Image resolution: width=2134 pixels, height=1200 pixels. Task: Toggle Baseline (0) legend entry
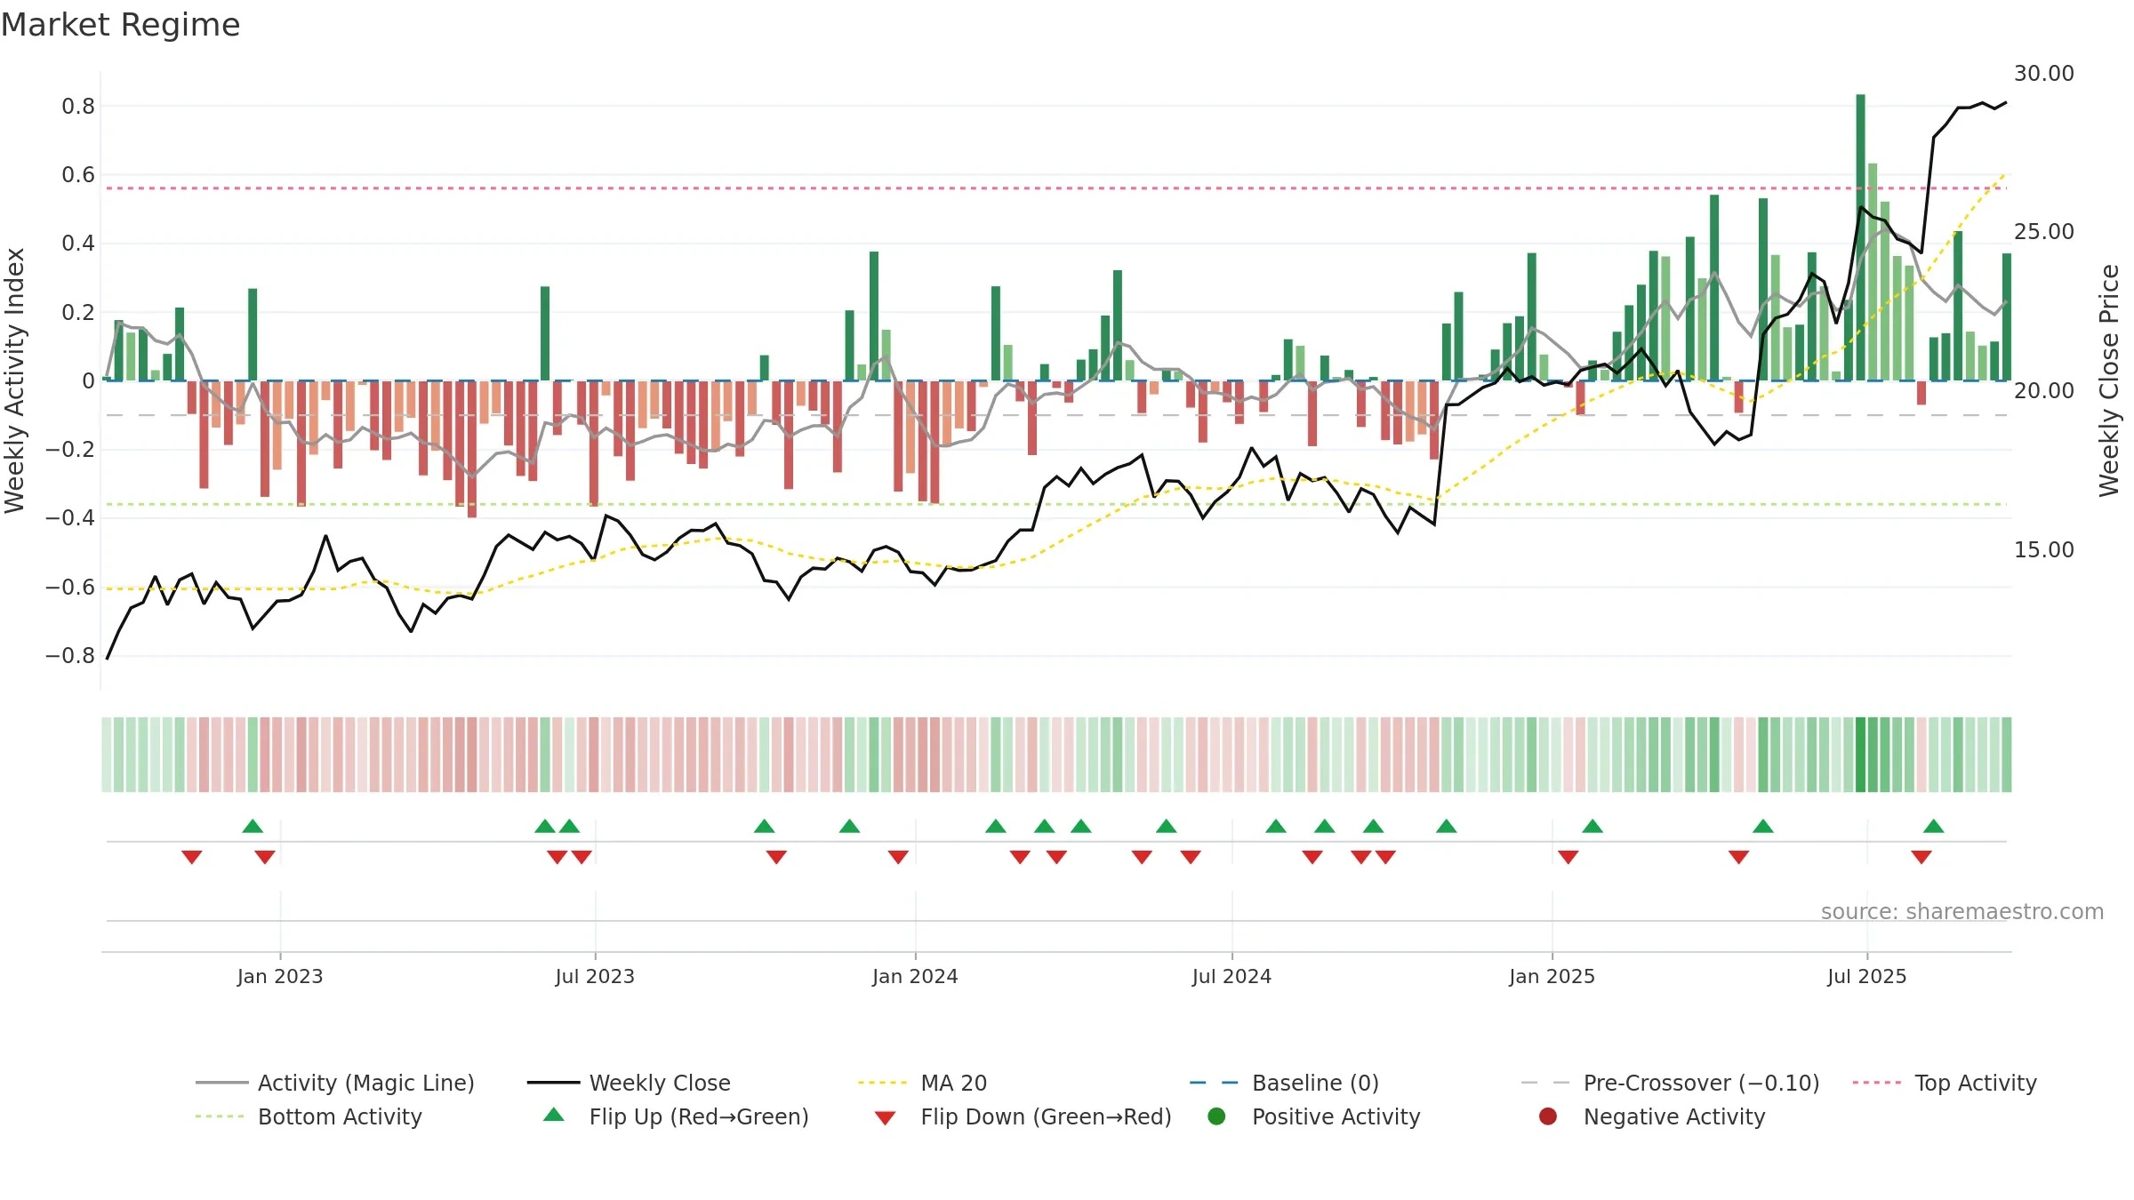coord(1284,1083)
